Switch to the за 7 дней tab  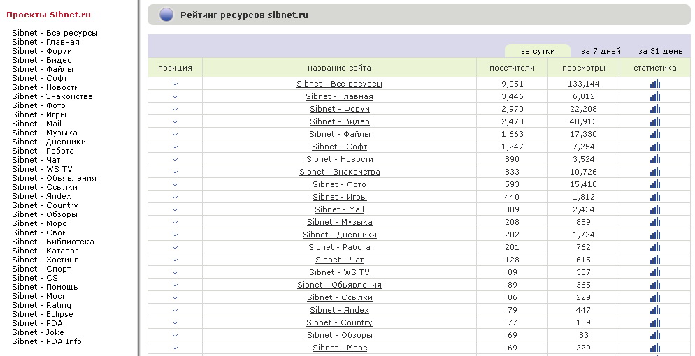pyautogui.click(x=601, y=51)
